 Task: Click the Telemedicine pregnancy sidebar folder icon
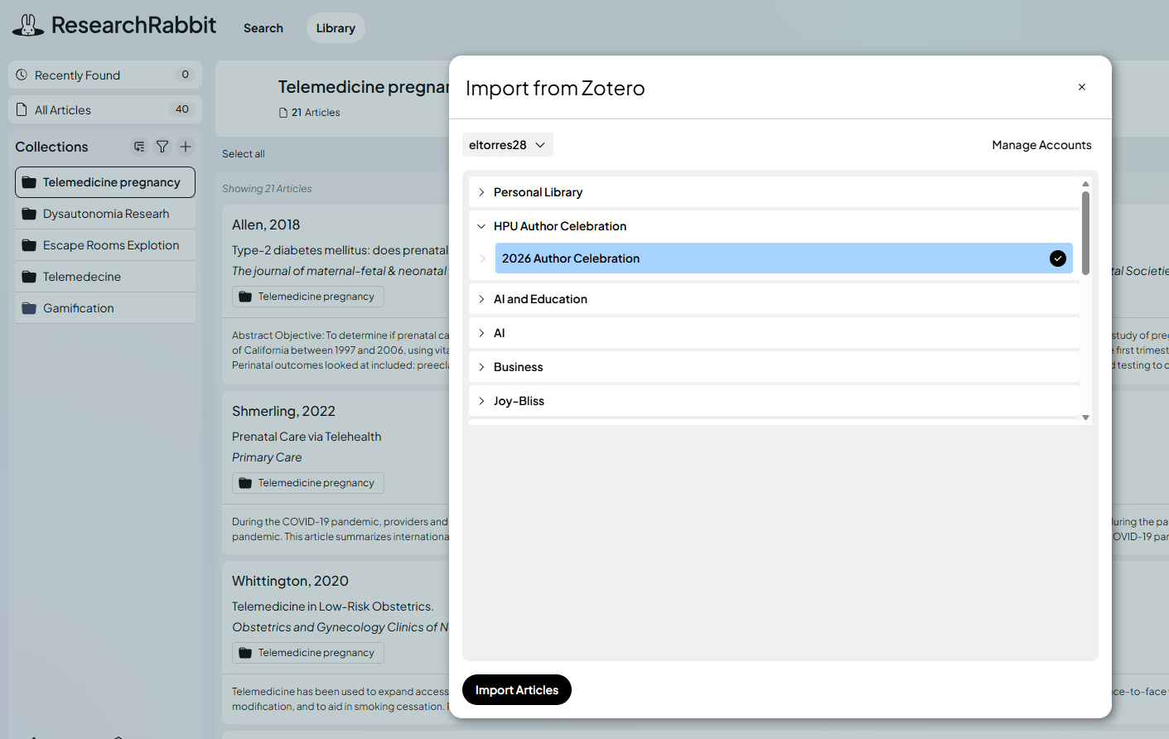(x=29, y=182)
